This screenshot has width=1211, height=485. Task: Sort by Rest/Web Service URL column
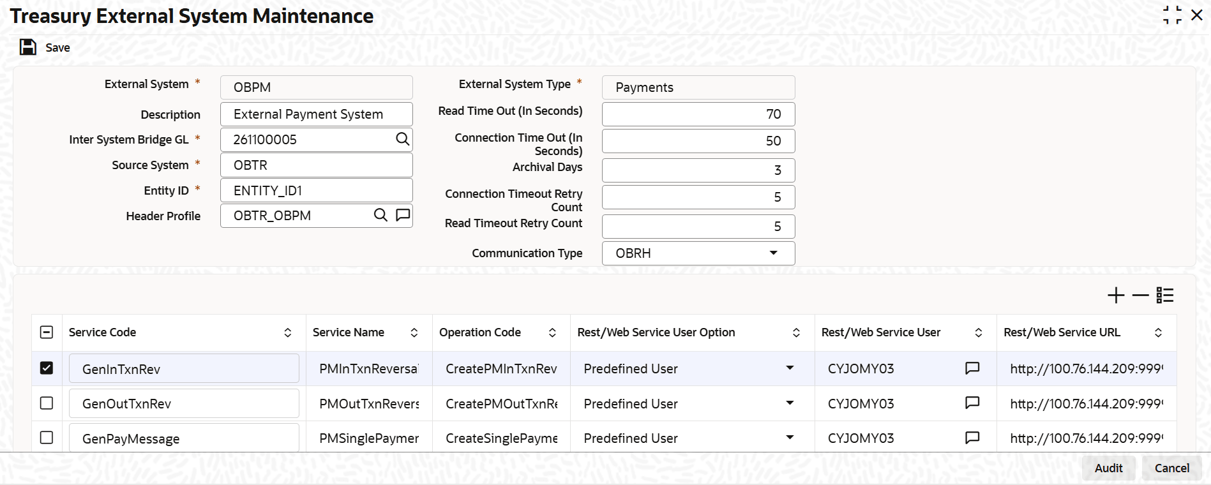coord(1158,332)
